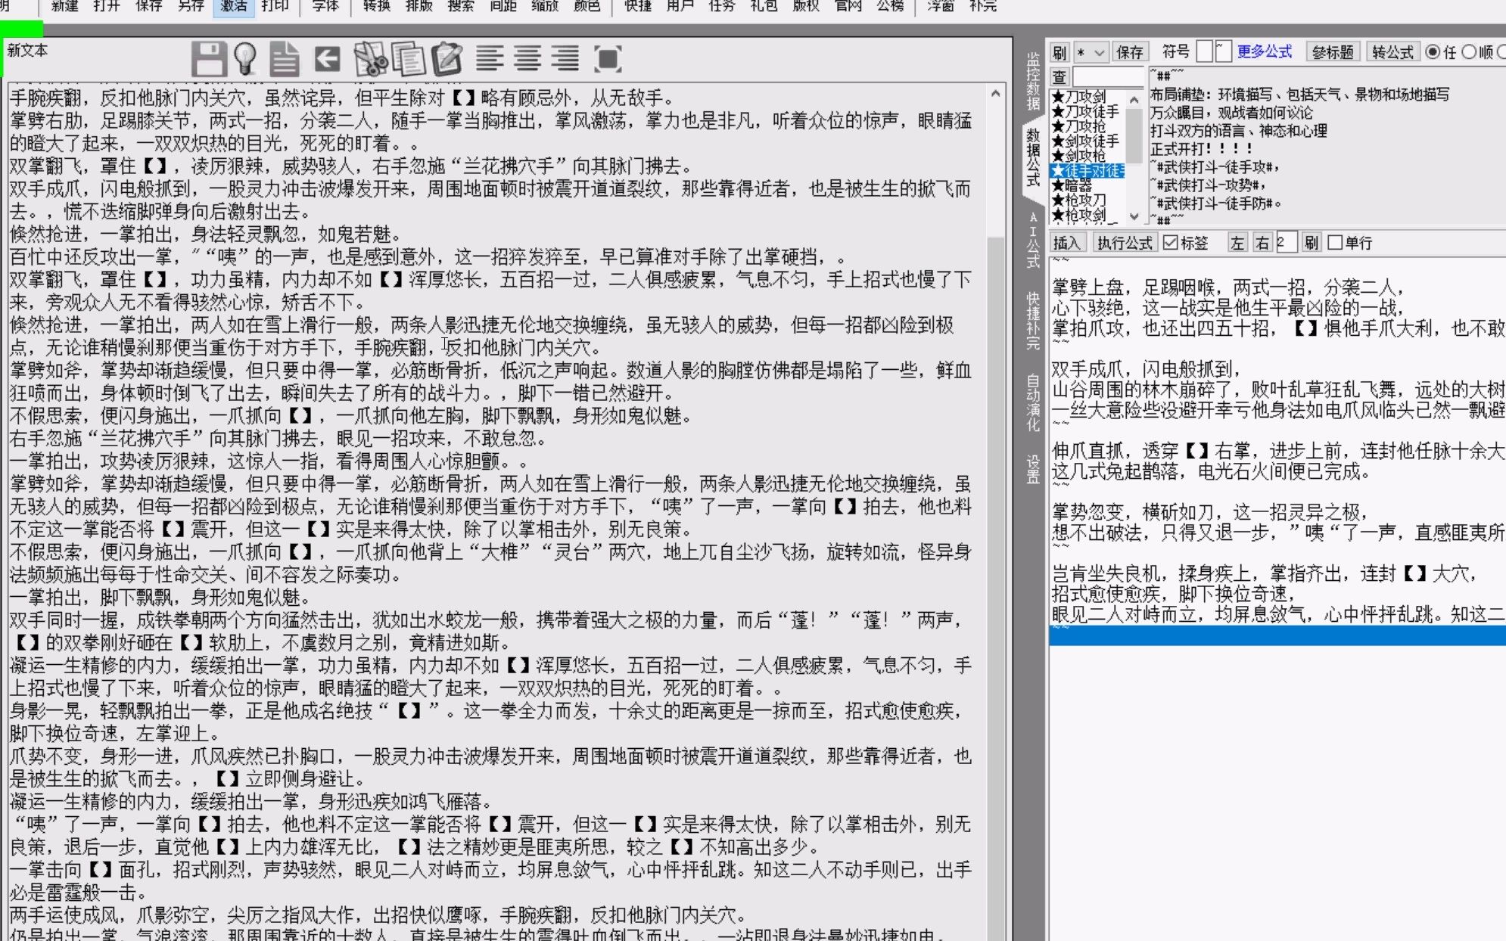Switch to the 设置 vertical tab
The height and width of the screenshot is (941, 1506).
coord(1032,469)
